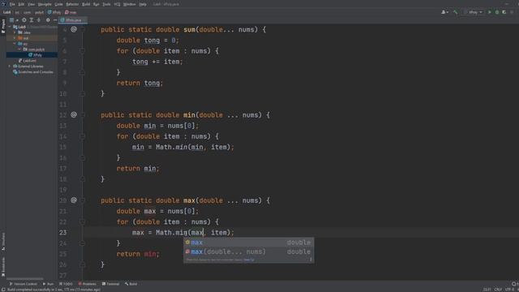Choose max(double... nums) completion suggestion
This screenshot has height=292, width=519.
(249, 251)
